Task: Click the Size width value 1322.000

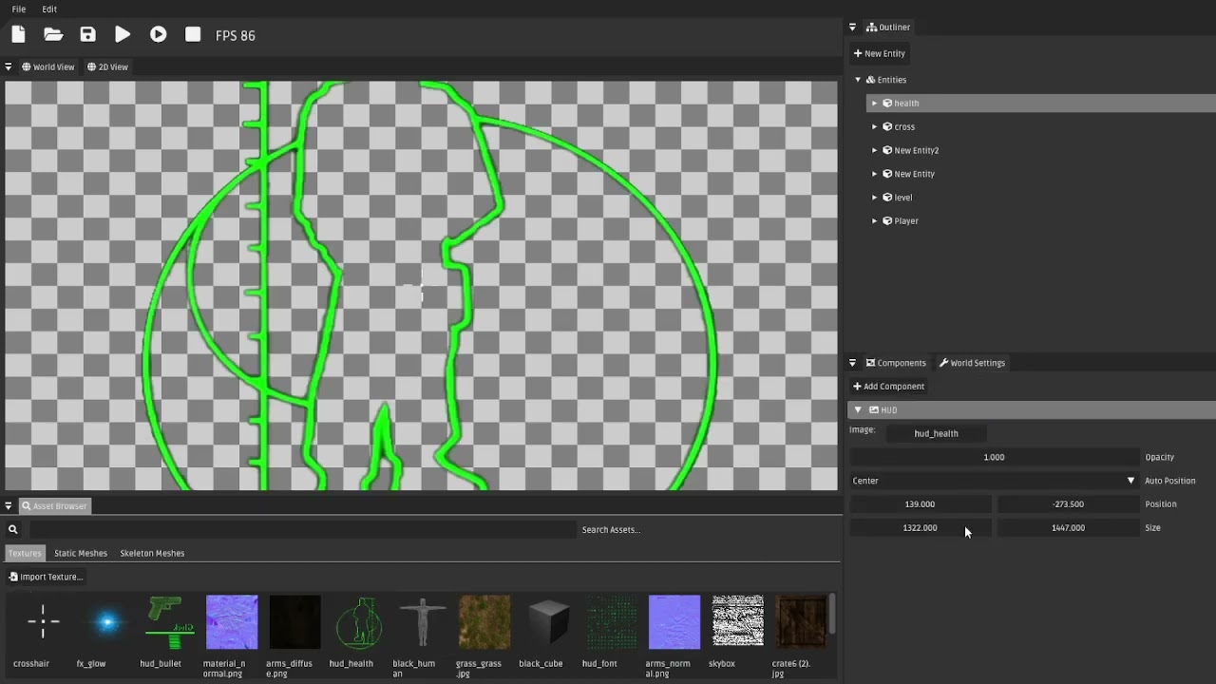Action: click(920, 528)
